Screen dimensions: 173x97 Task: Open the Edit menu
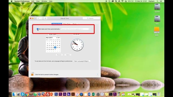(33, 1)
